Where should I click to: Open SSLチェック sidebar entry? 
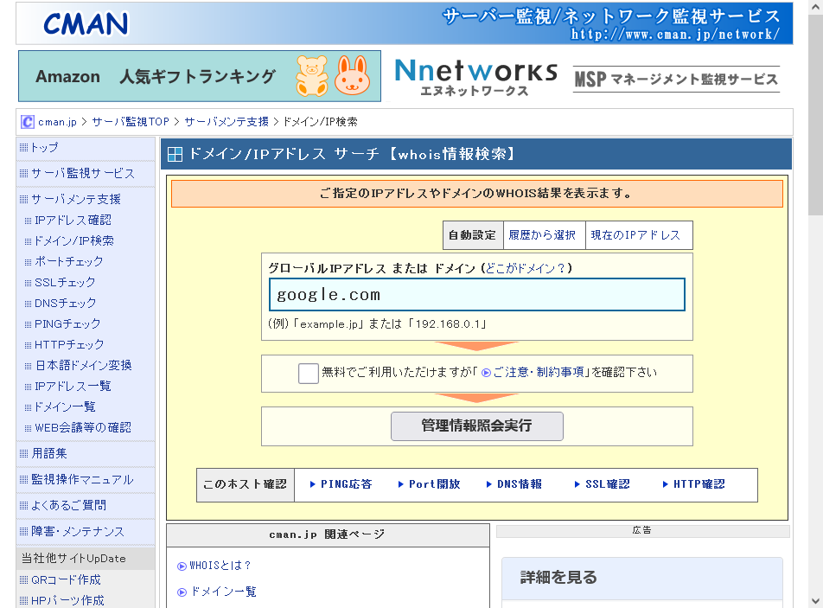pyautogui.click(x=65, y=283)
